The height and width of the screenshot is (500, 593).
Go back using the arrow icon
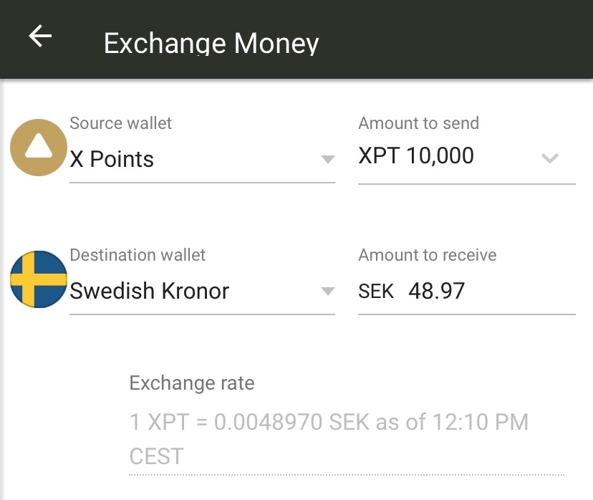(40, 37)
